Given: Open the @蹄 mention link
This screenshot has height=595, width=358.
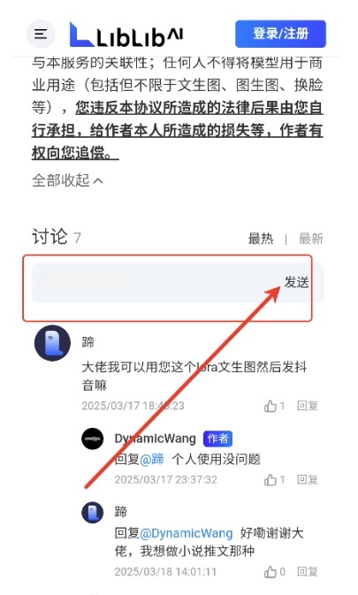Looking at the screenshot, I should coord(152,459).
